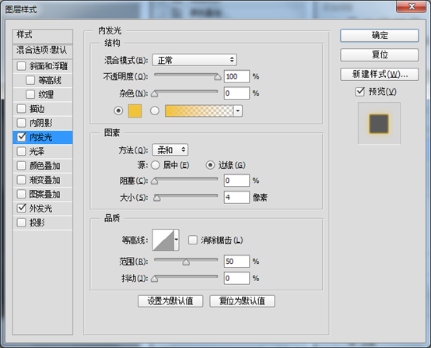
Task: Click the 阻塞 slider handle
Action: pos(155,181)
